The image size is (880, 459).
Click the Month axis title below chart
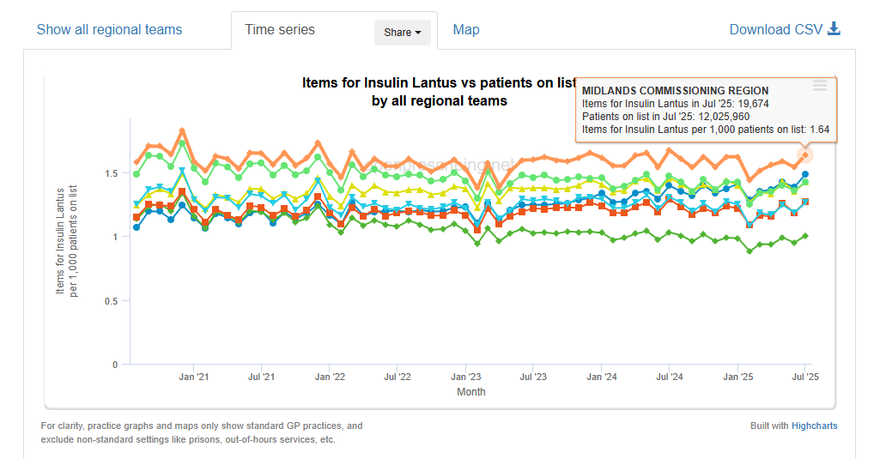coord(470,392)
